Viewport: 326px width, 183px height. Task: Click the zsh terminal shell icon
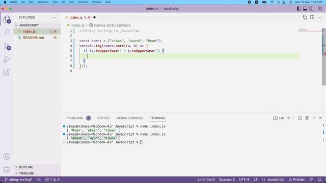[275, 118]
